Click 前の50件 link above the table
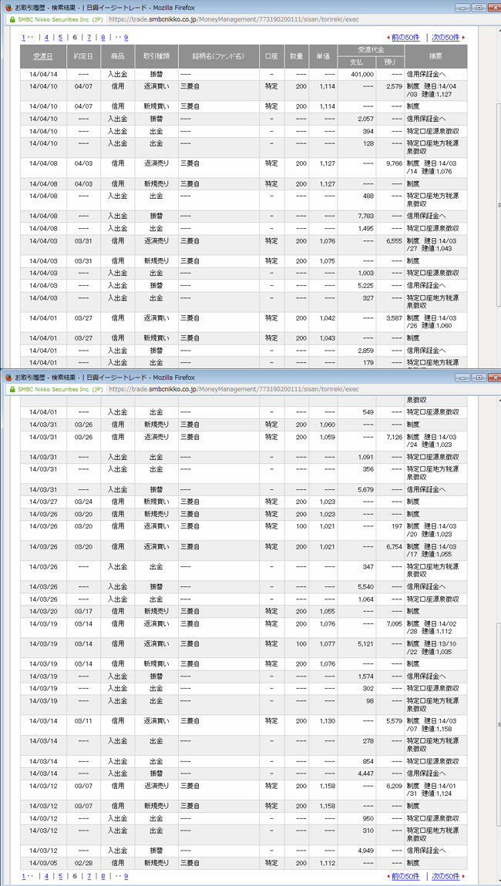501x886 pixels. click(x=405, y=37)
